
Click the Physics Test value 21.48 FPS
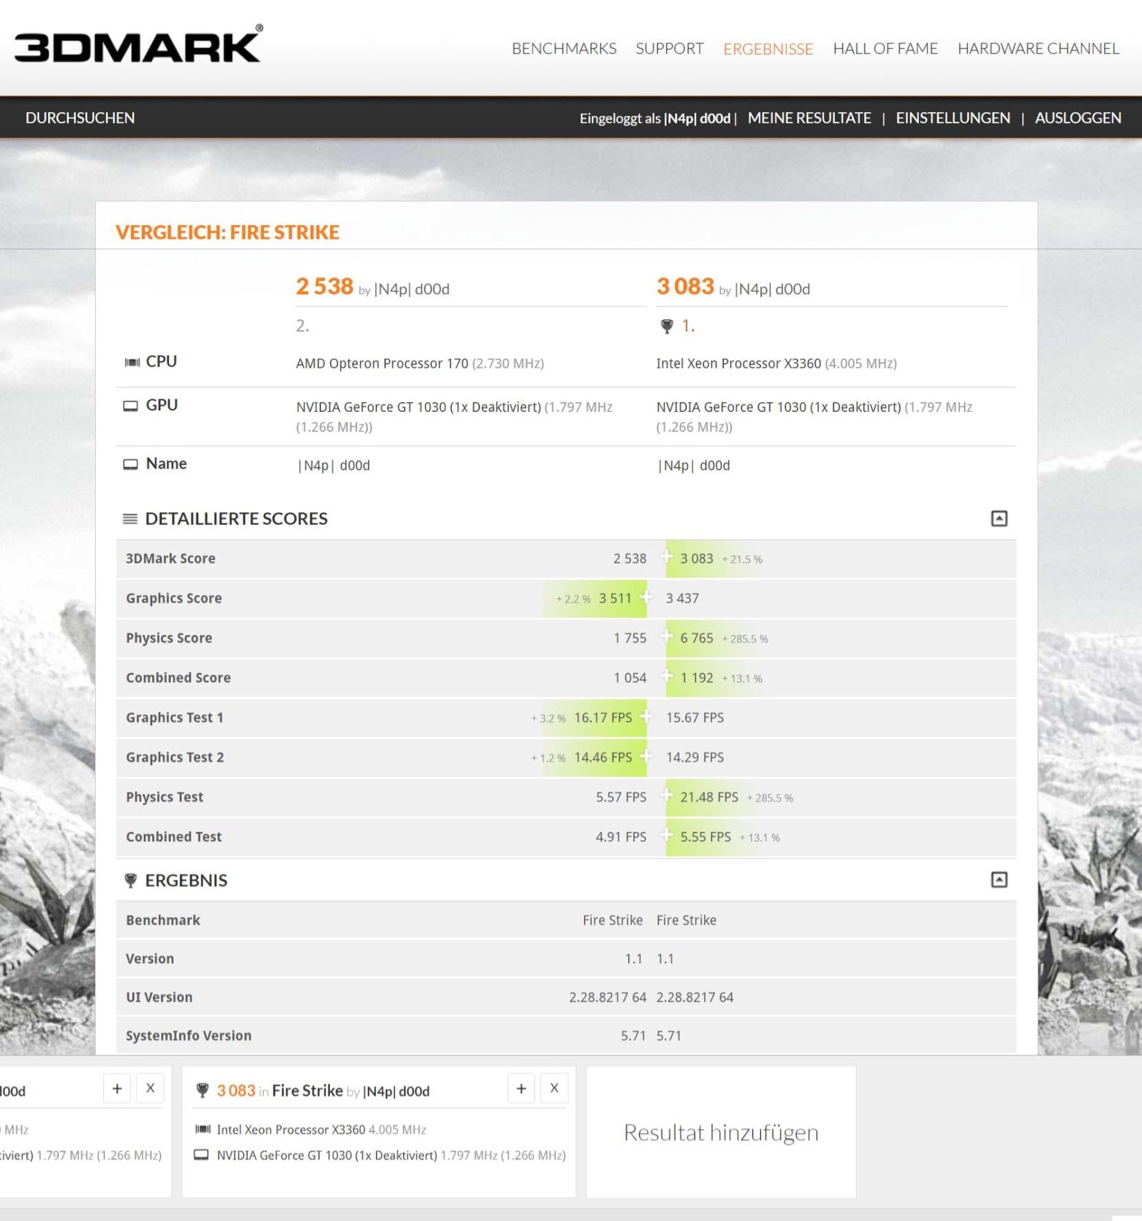pos(709,797)
